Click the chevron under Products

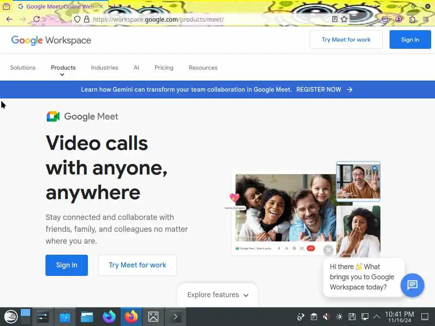(x=62, y=75)
